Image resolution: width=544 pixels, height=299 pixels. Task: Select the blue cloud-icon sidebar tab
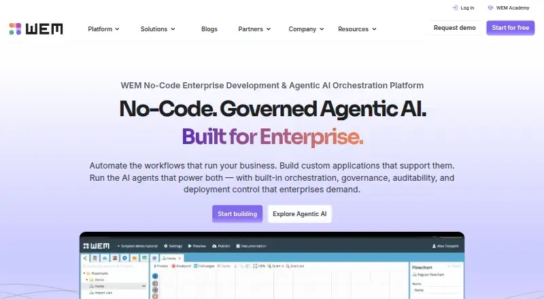(x=105, y=258)
